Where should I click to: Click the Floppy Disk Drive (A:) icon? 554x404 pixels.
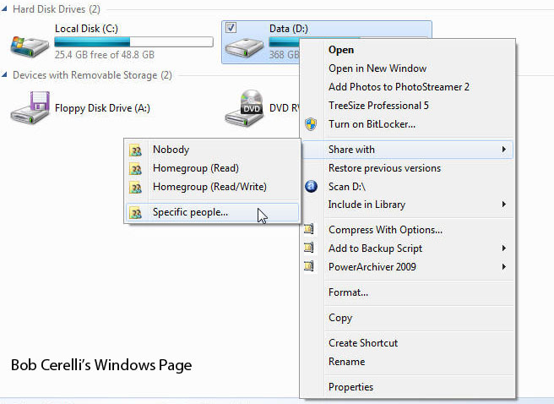(x=30, y=108)
